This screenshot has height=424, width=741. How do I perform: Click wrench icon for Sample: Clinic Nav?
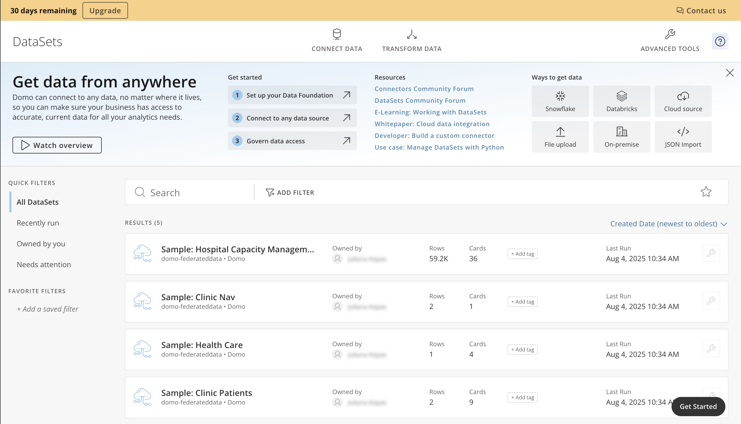point(711,300)
